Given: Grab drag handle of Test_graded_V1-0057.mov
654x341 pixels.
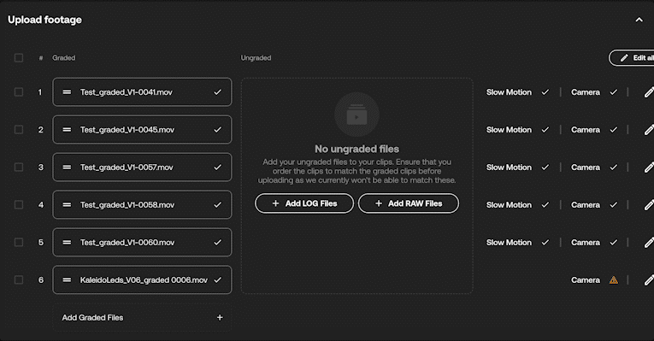Looking at the screenshot, I should coord(67,168).
